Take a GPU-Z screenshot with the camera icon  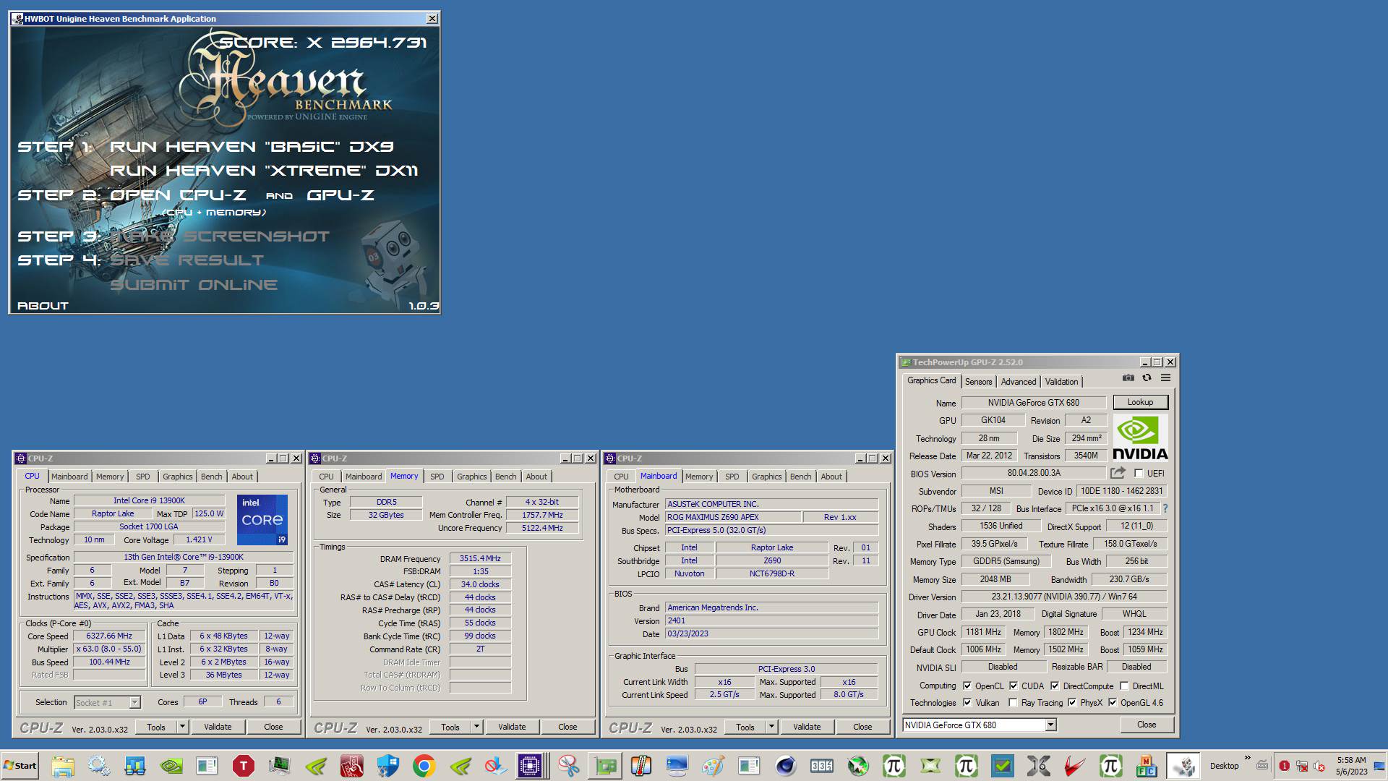[1128, 377]
